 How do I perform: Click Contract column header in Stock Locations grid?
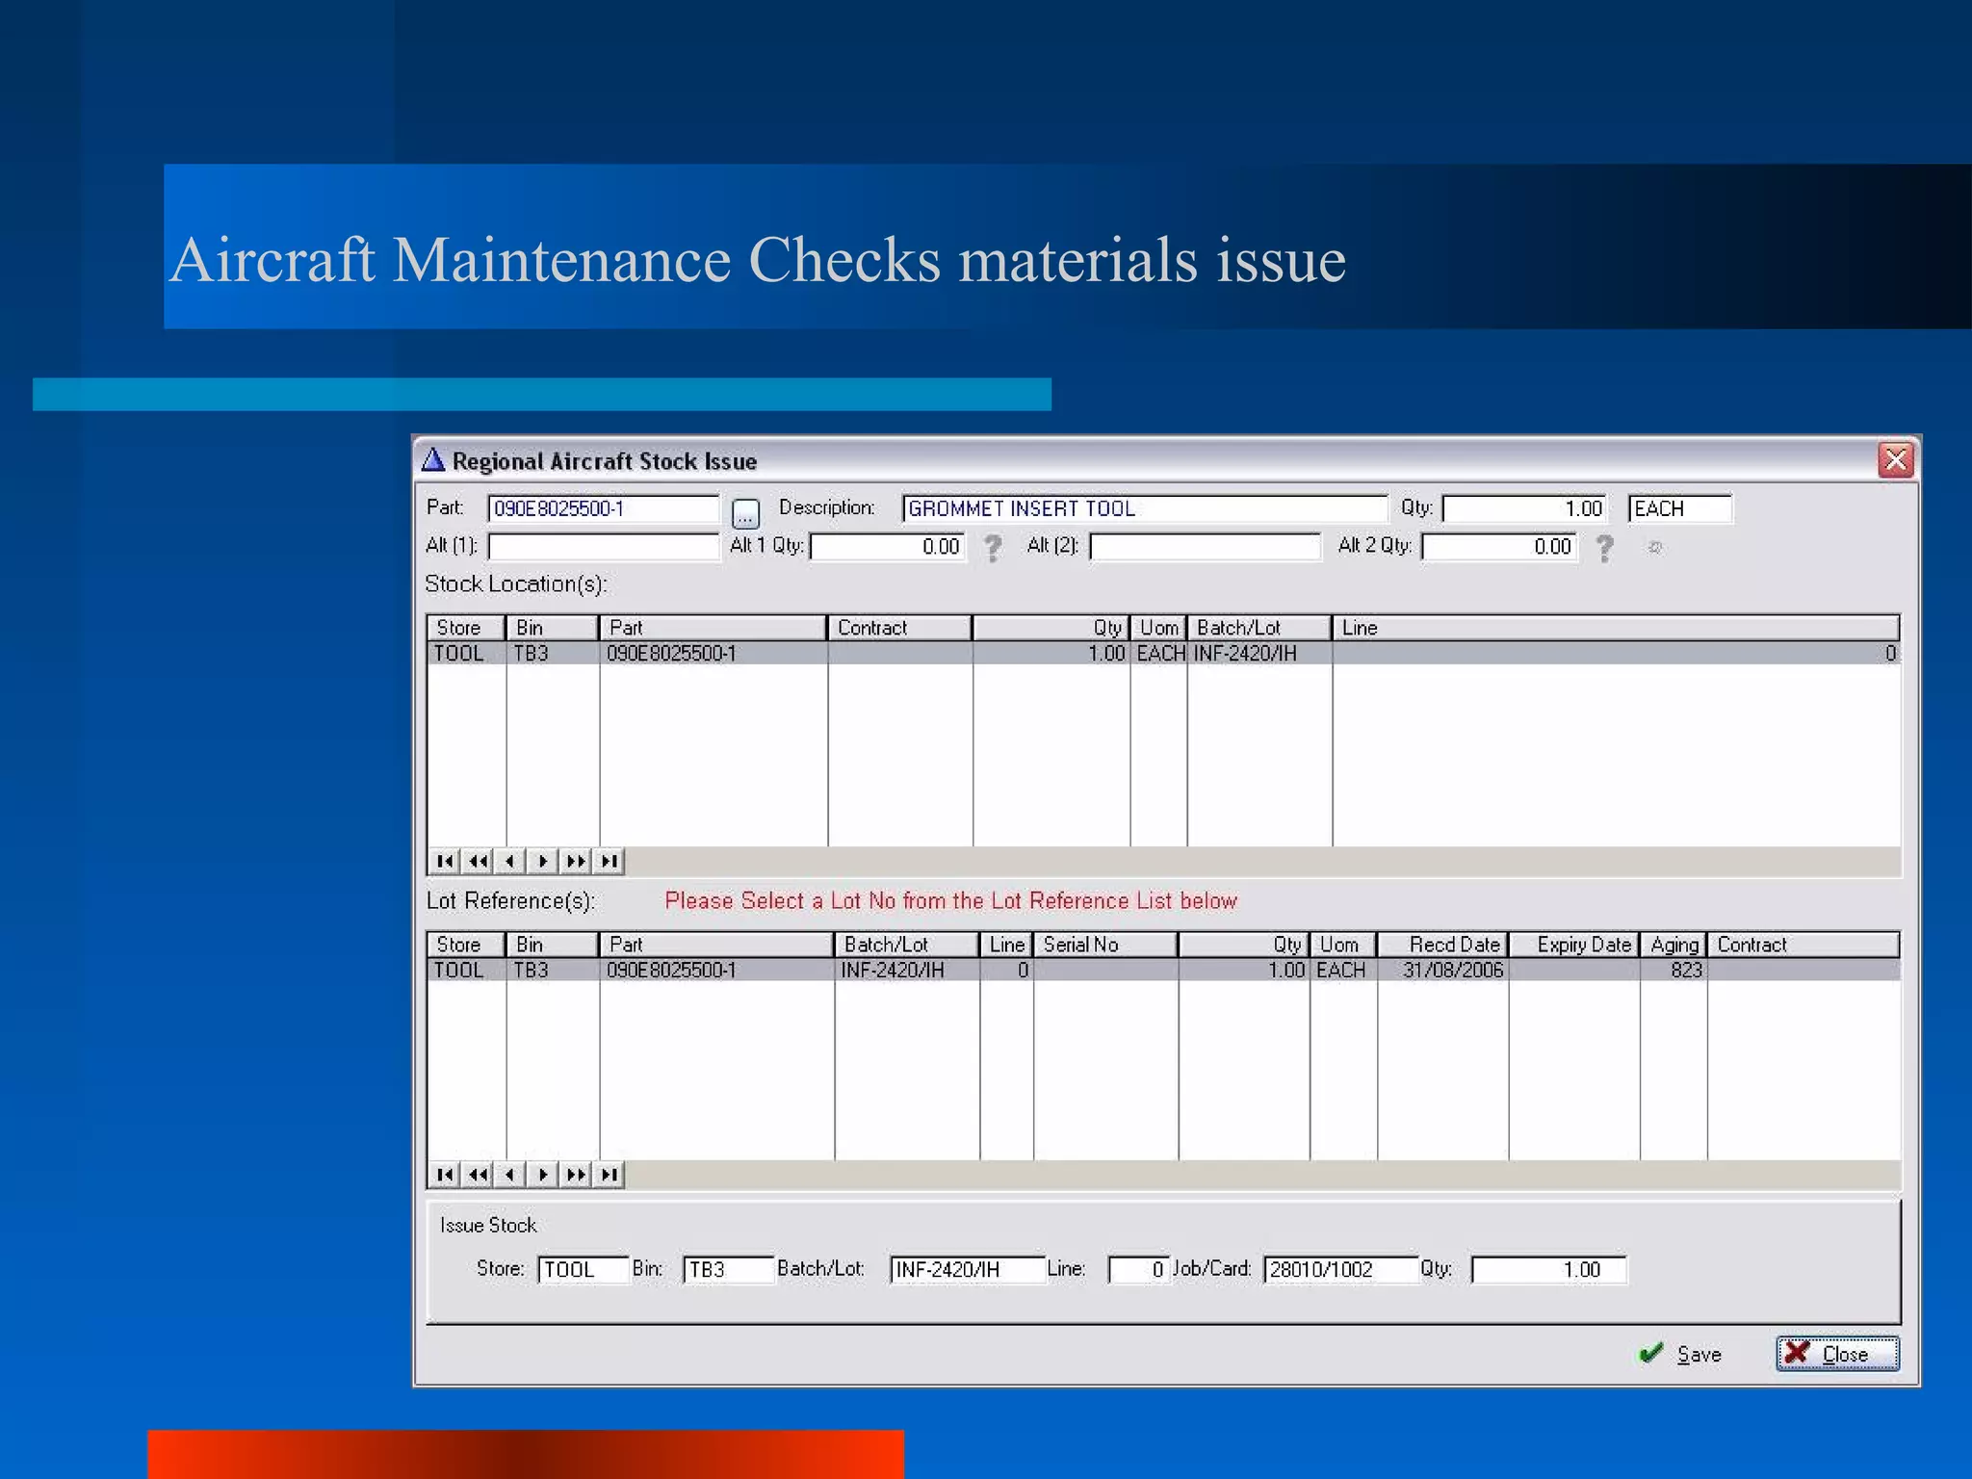click(x=899, y=628)
